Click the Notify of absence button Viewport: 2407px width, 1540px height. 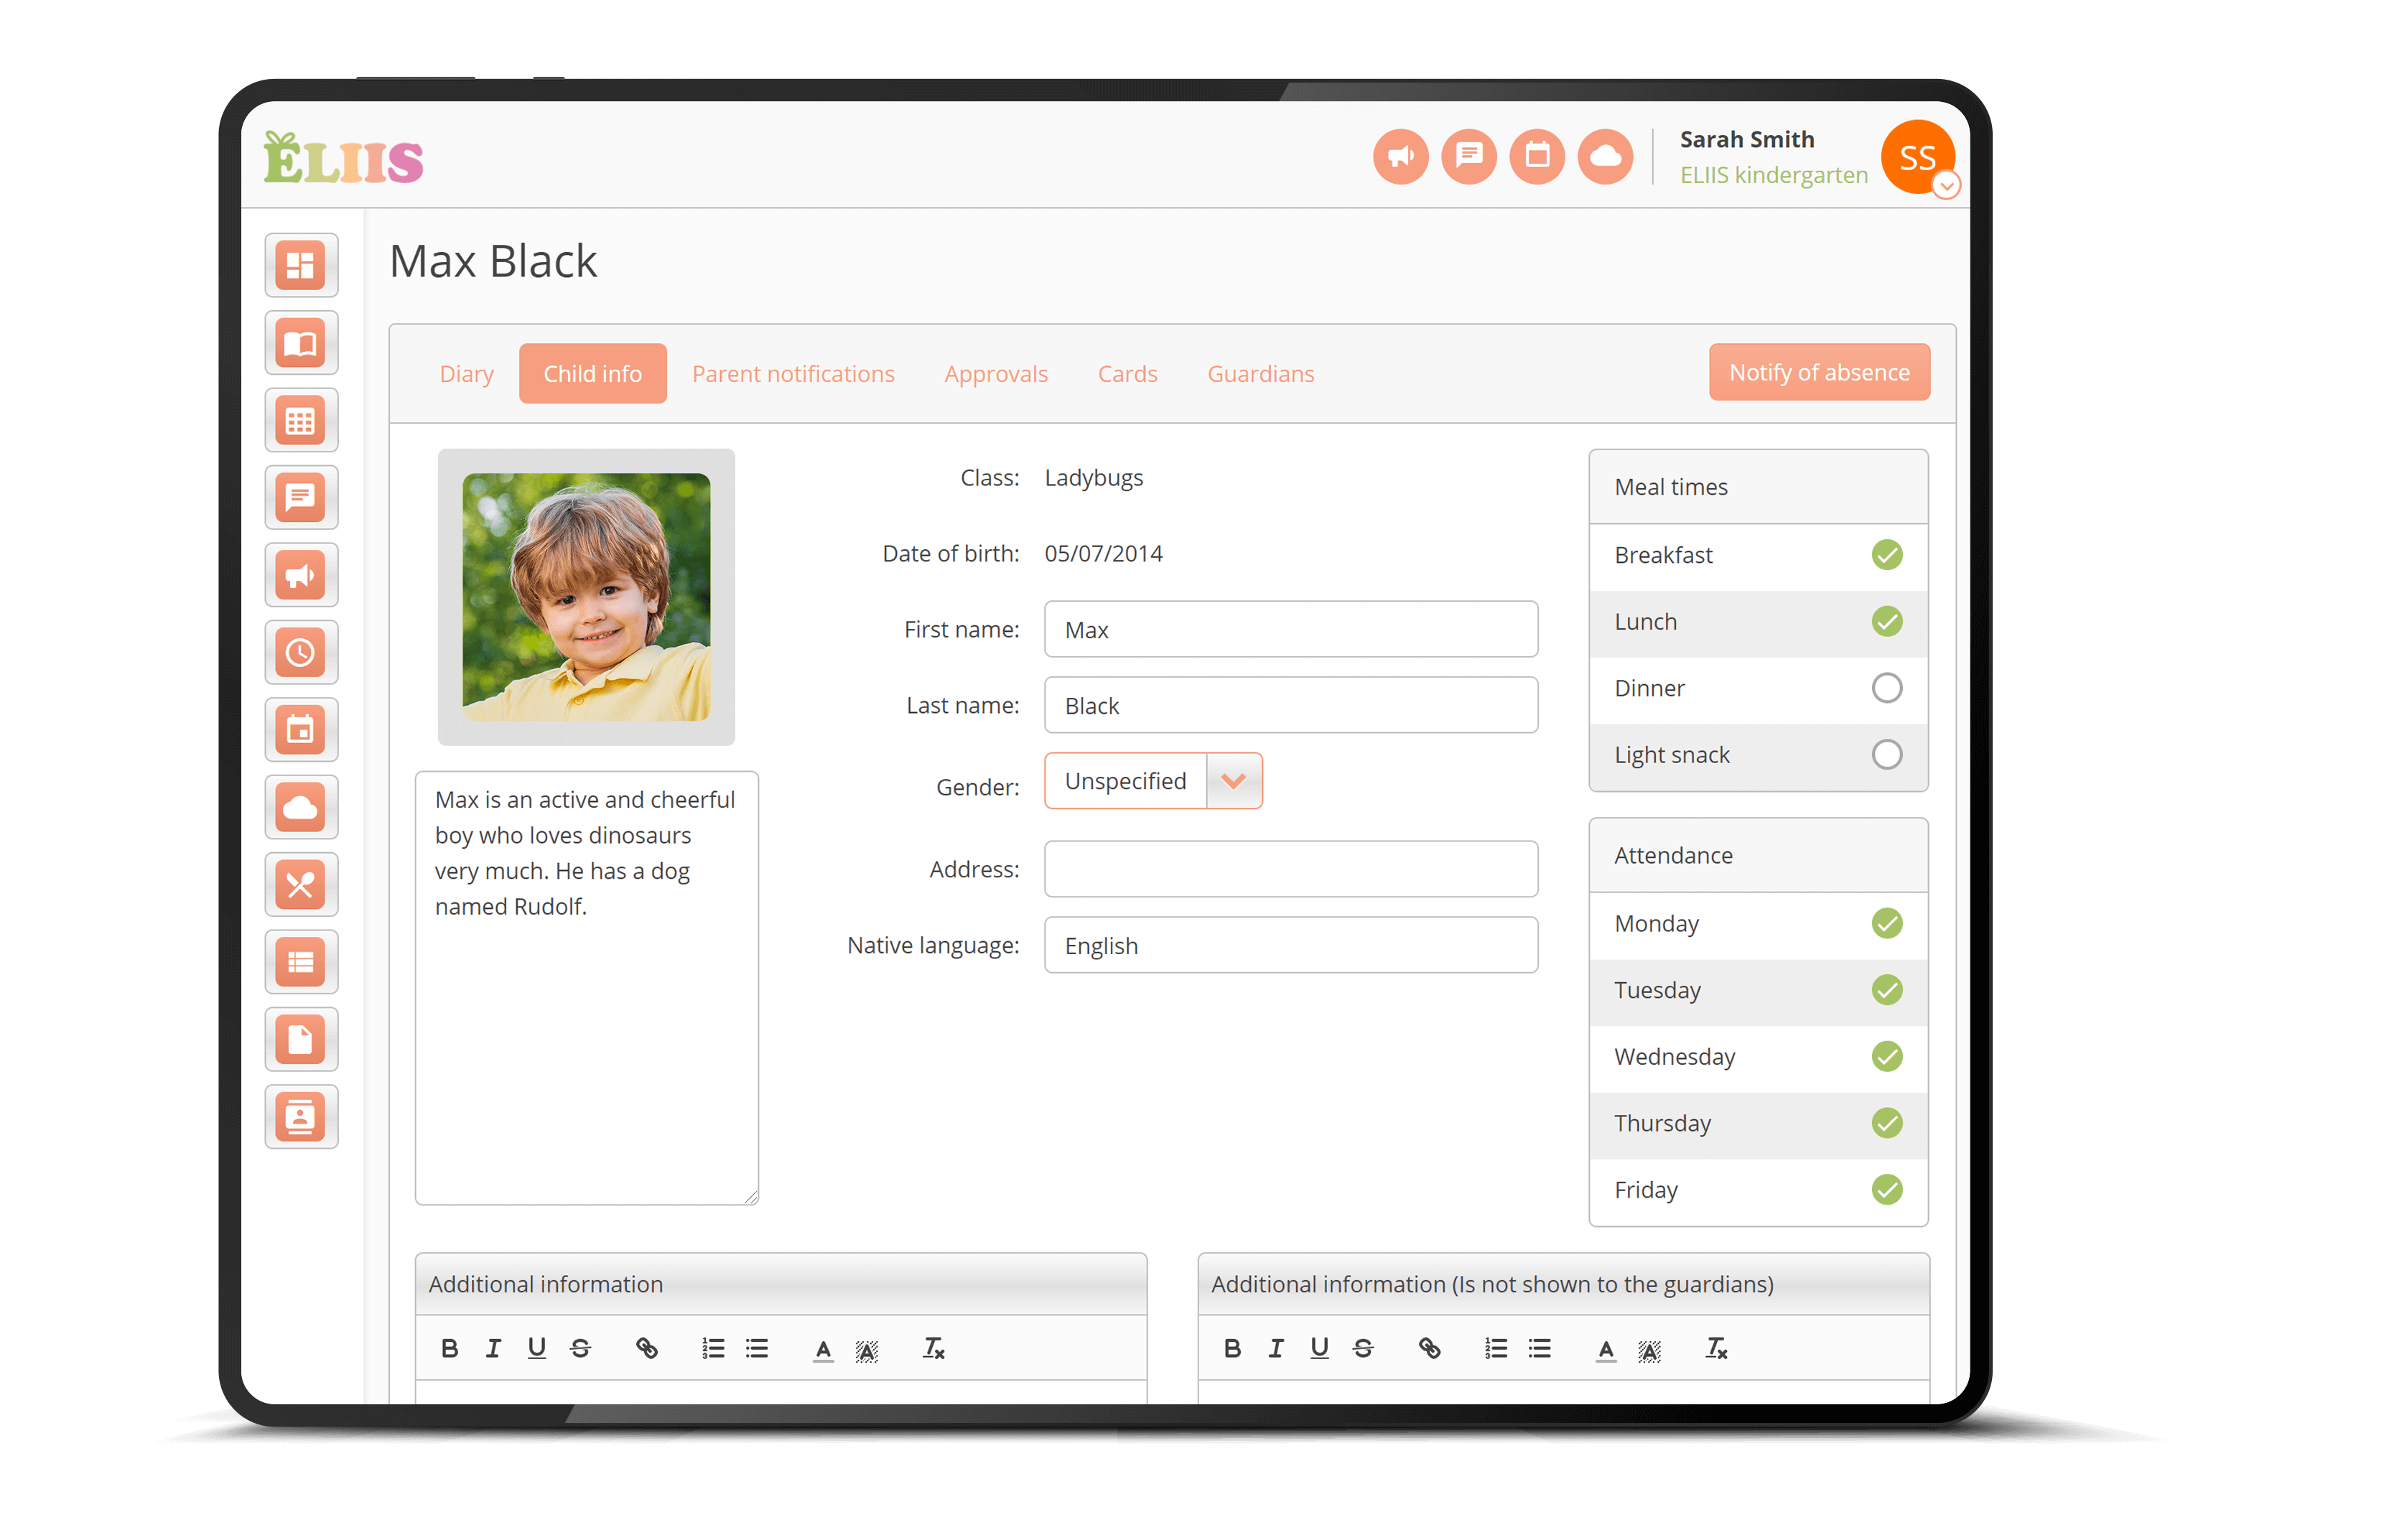(1818, 371)
